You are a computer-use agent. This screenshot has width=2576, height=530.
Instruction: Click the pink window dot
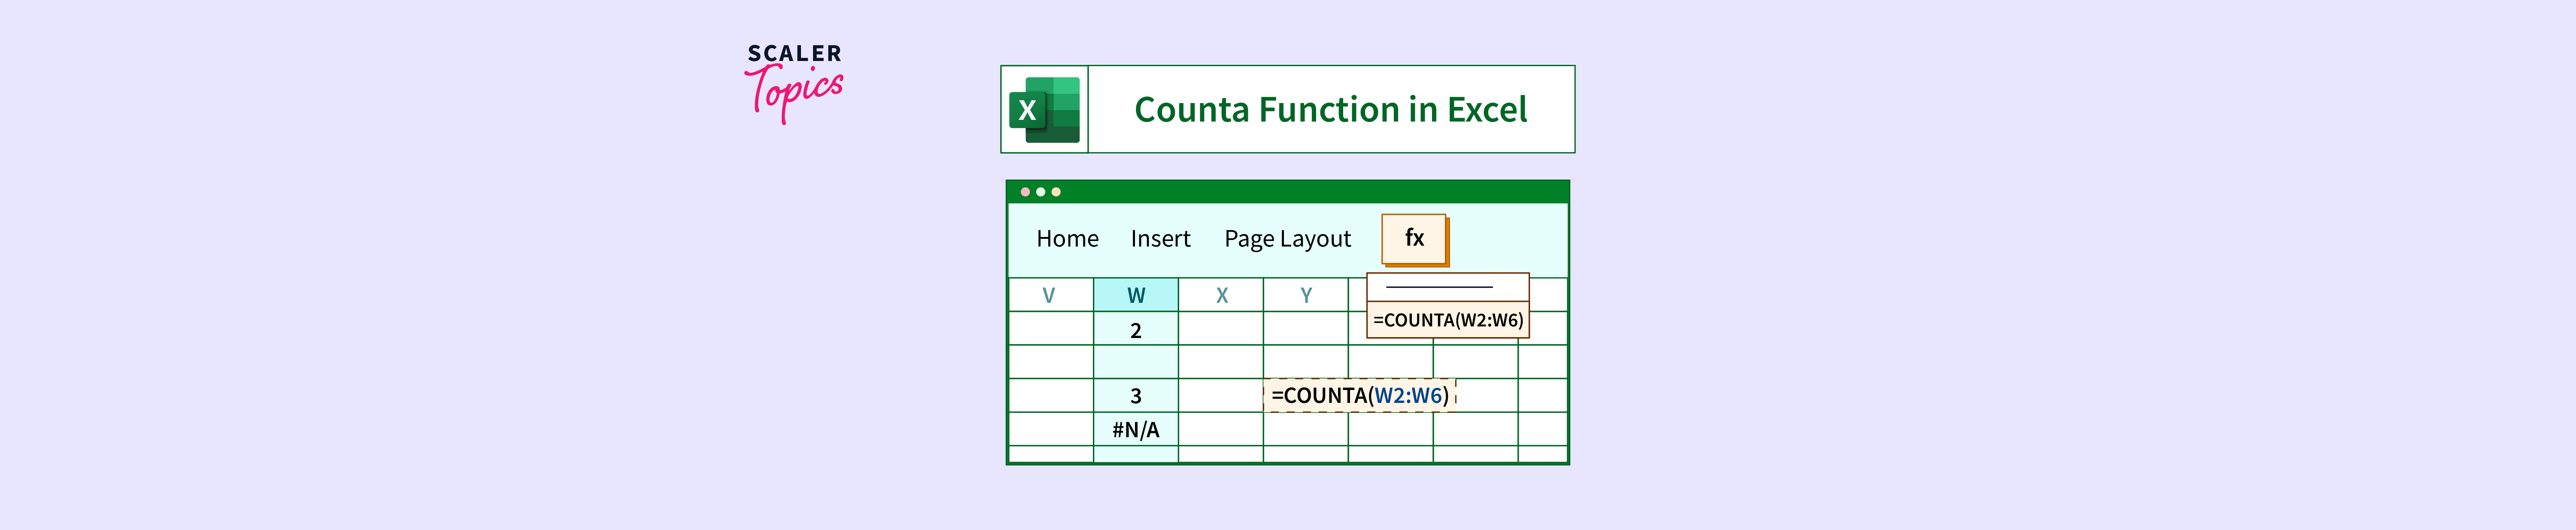[x=1025, y=192]
